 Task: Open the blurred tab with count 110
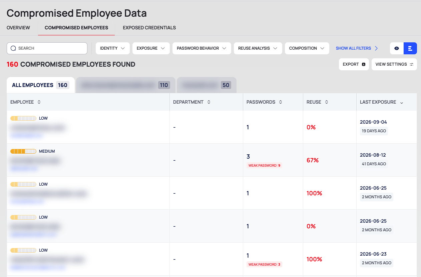click(x=126, y=85)
